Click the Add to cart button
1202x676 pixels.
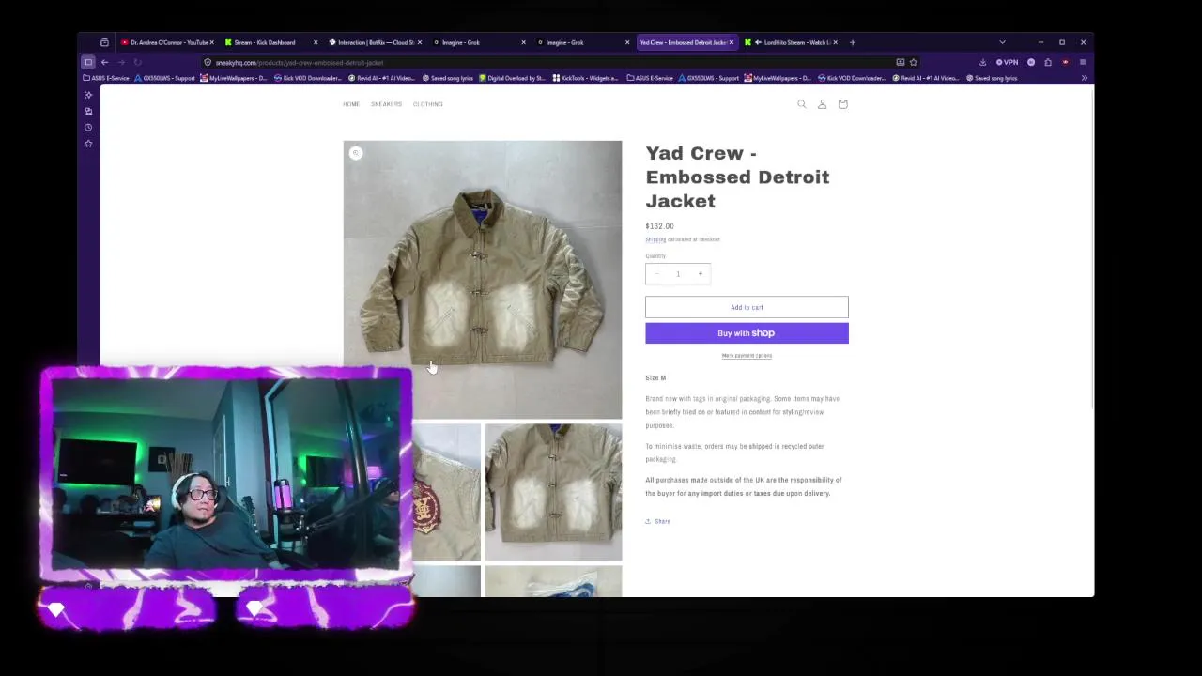pos(747,307)
